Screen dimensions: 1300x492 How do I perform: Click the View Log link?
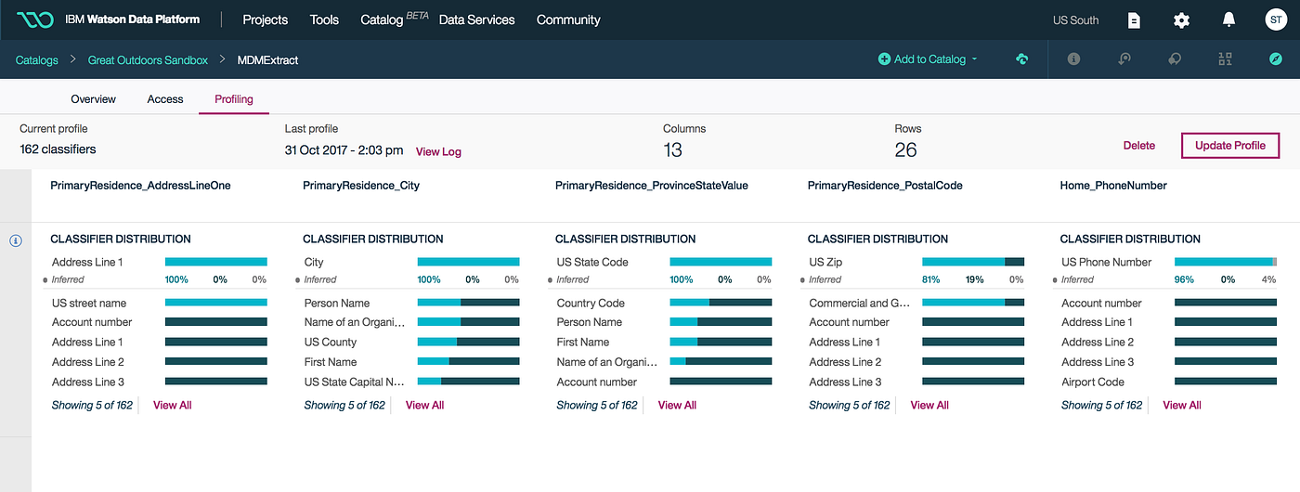pyautogui.click(x=438, y=151)
